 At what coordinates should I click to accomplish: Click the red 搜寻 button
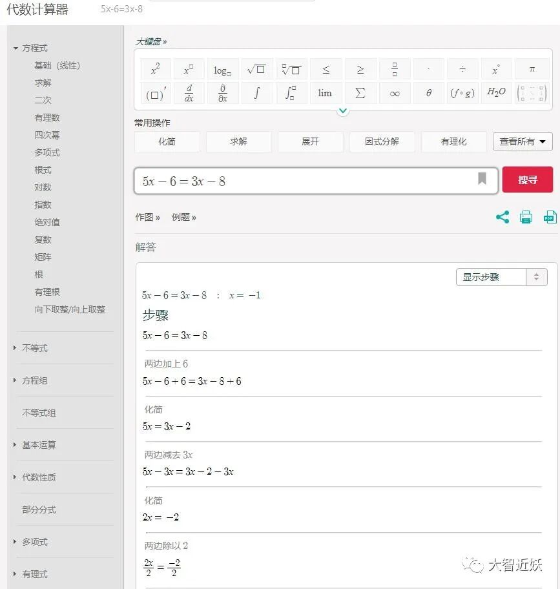tap(527, 180)
